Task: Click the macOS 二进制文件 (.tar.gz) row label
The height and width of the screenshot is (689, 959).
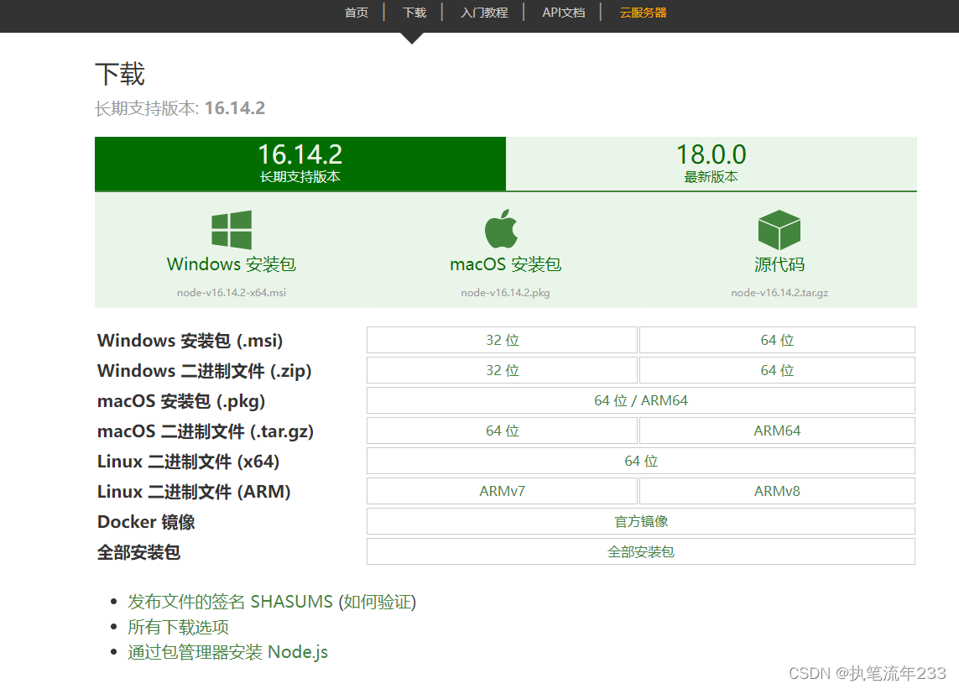Action: pos(205,431)
